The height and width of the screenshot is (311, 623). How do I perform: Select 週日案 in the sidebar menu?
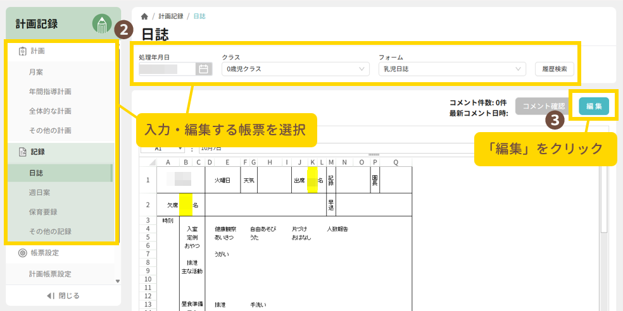pyautogui.click(x=40, y=192)
